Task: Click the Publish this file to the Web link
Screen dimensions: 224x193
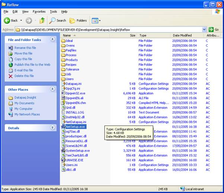Action: pyautogui.click(x=32, y=65)
